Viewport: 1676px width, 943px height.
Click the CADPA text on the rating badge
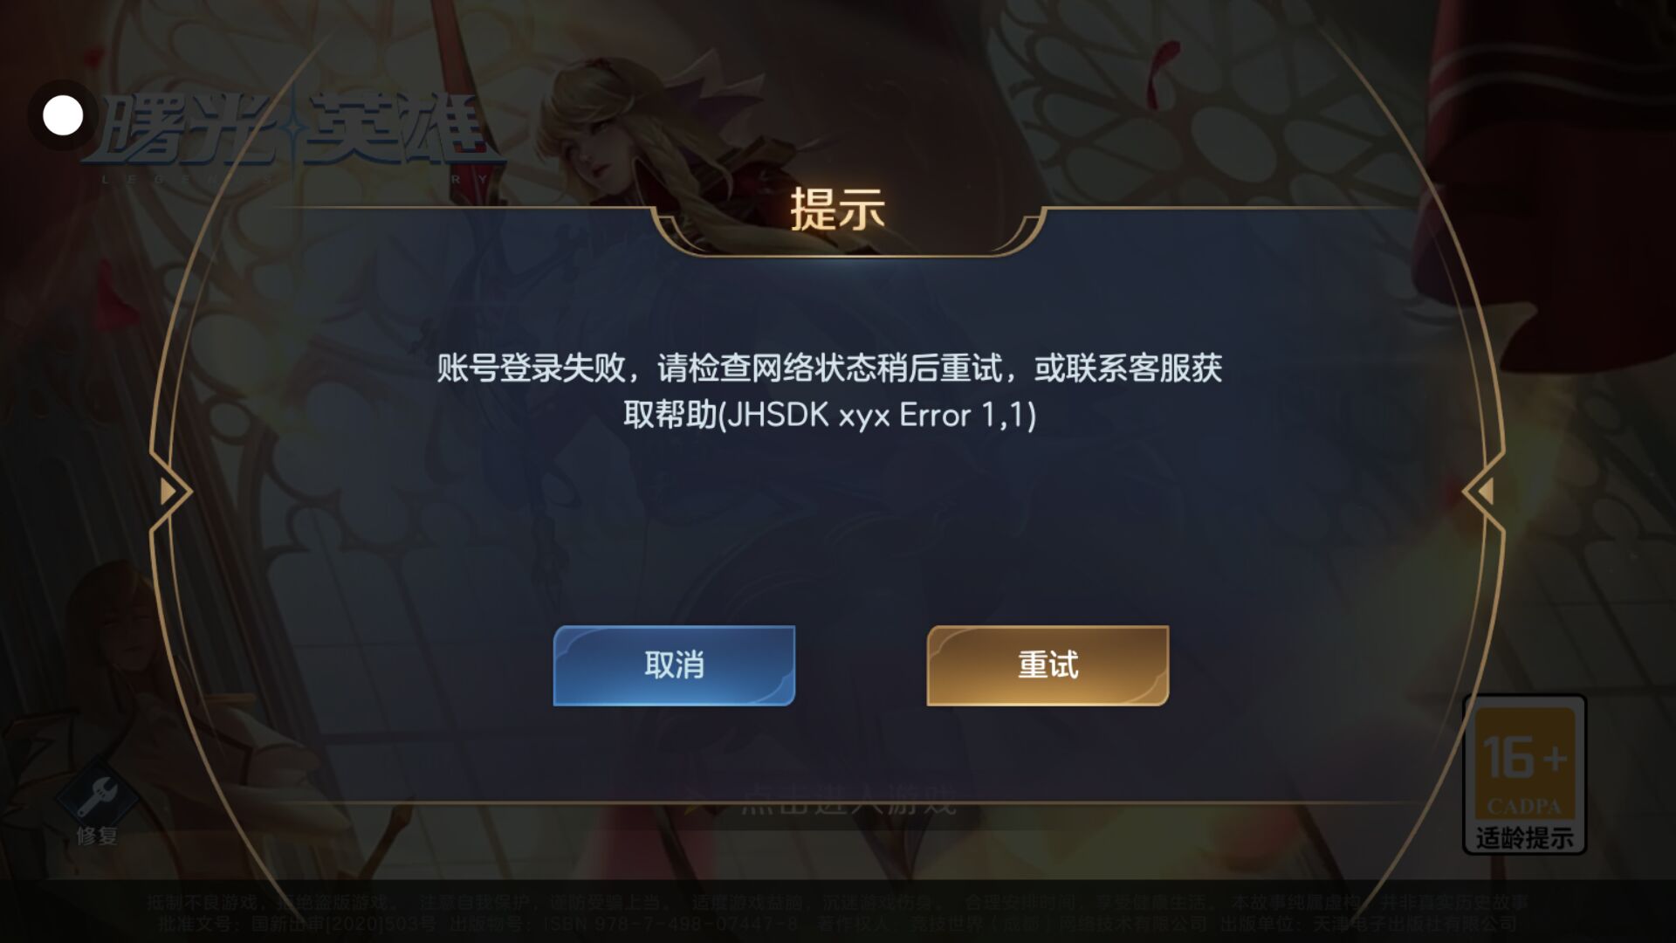click(1524, 806)
